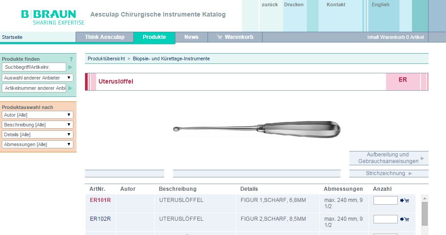Open Auswahl anderer Anbieter dropdown
This screenshot has height=235, width=446.
pyautogui.click(x=38, y=78)
